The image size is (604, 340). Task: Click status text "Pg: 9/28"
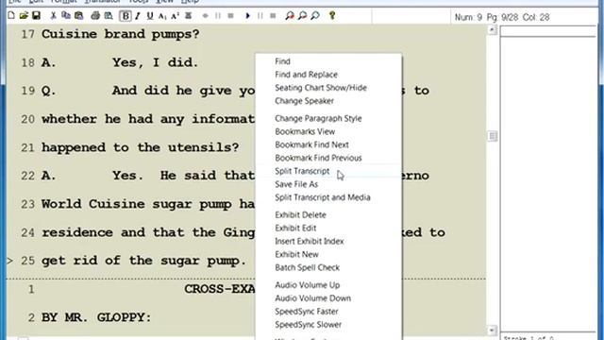click(x=503, y=17)
